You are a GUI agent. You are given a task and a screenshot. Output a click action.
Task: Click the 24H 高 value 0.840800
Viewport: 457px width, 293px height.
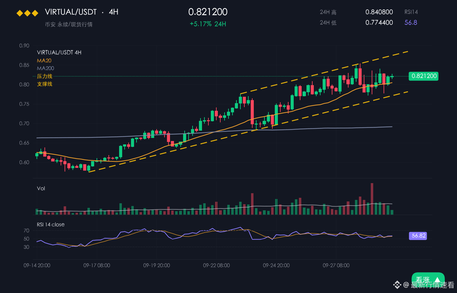(379, 12)
